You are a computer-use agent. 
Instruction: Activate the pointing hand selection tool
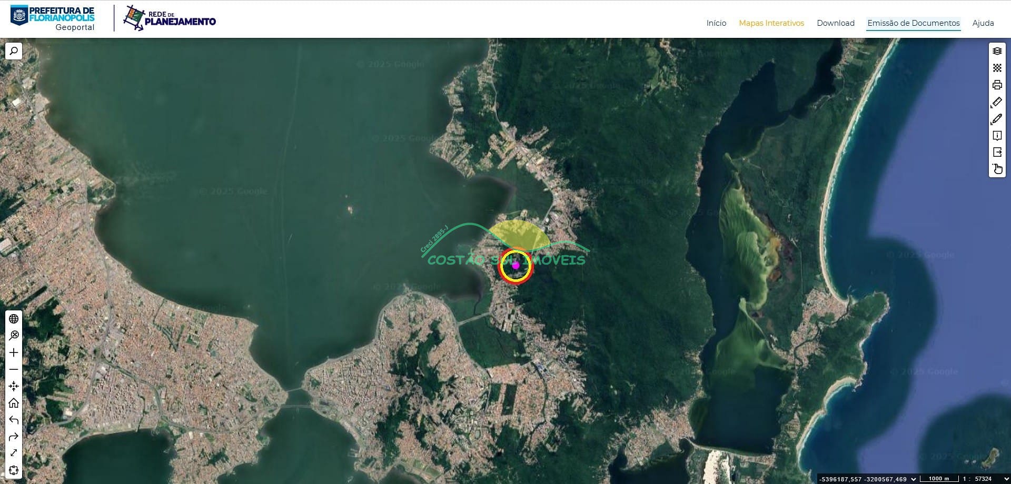coord(997,169)
